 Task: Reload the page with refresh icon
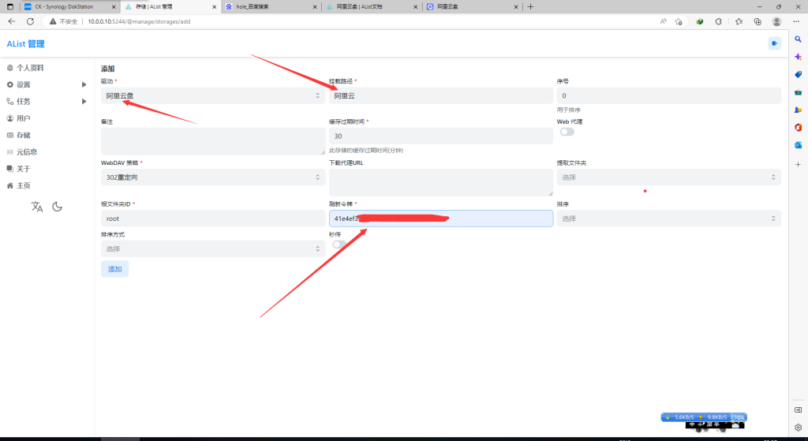31,21
